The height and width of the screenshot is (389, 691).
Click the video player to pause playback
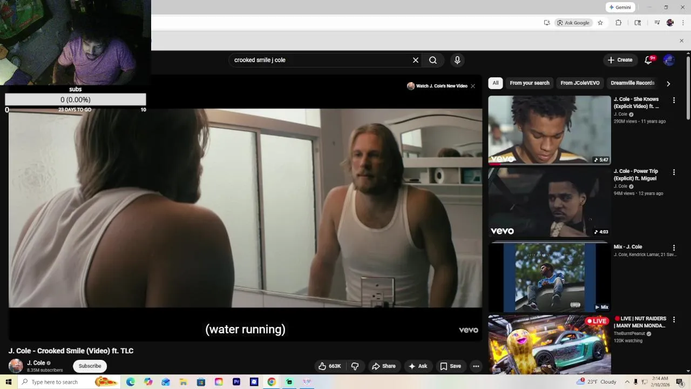click(x=246, y=208)
